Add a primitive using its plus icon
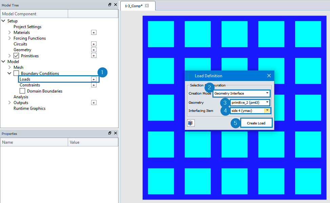The image size is (330, 203). click(x=94, y=56)
